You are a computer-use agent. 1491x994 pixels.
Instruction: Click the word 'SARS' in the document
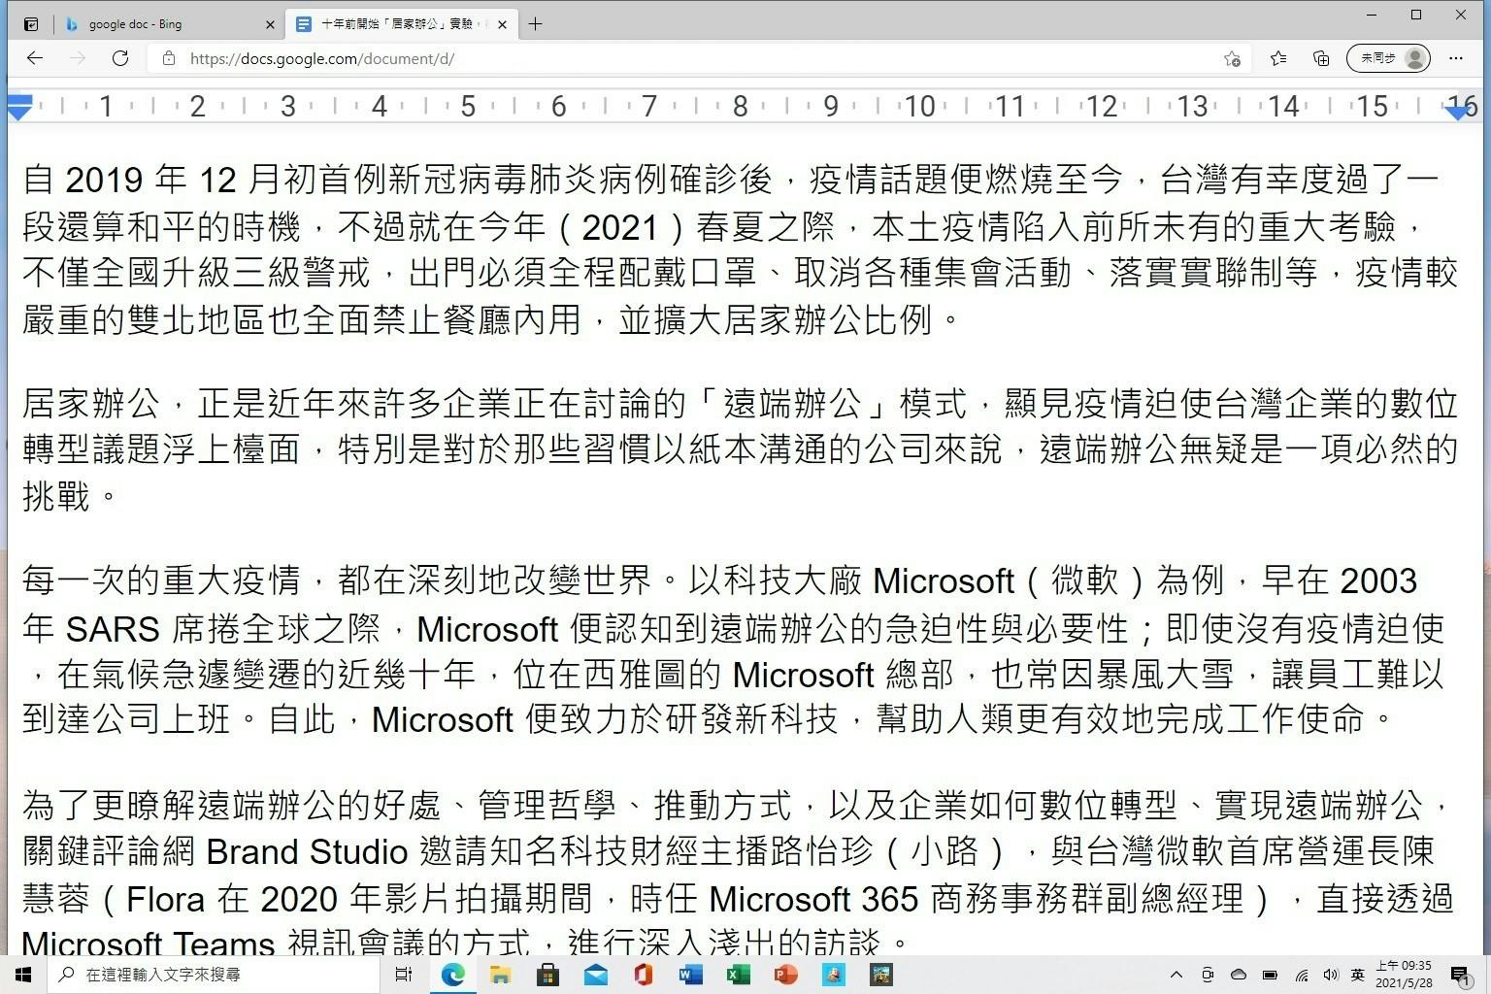tap(113, 629)
